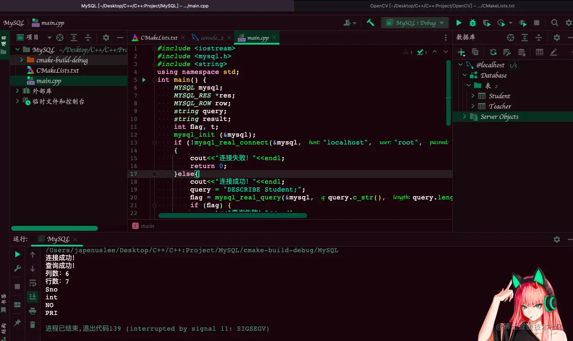This screenshot has width=573, height=341.
Task: Refresh the database with the refresh icon
Action: pyautogui.click(x=493, y=52)
